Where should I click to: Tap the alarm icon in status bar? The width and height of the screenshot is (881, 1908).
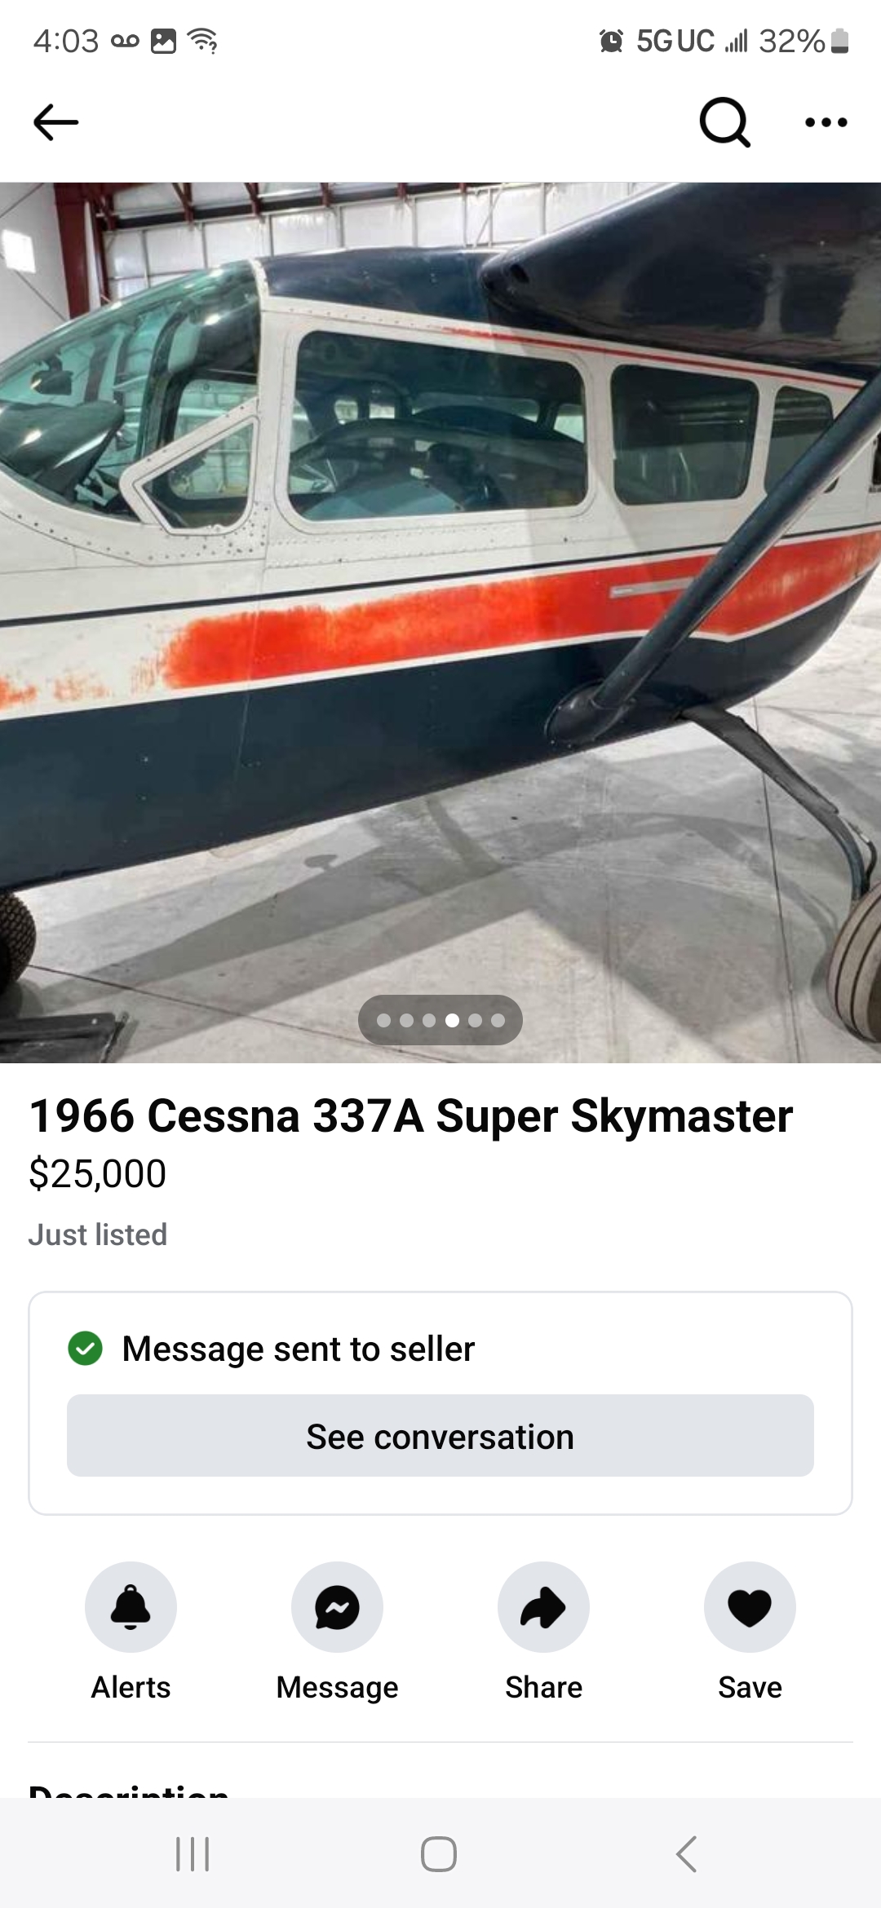coord(611,40)
